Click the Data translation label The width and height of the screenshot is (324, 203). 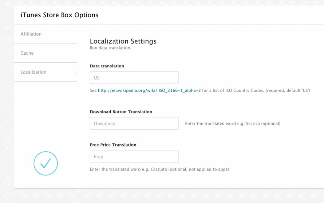[107, 66]
